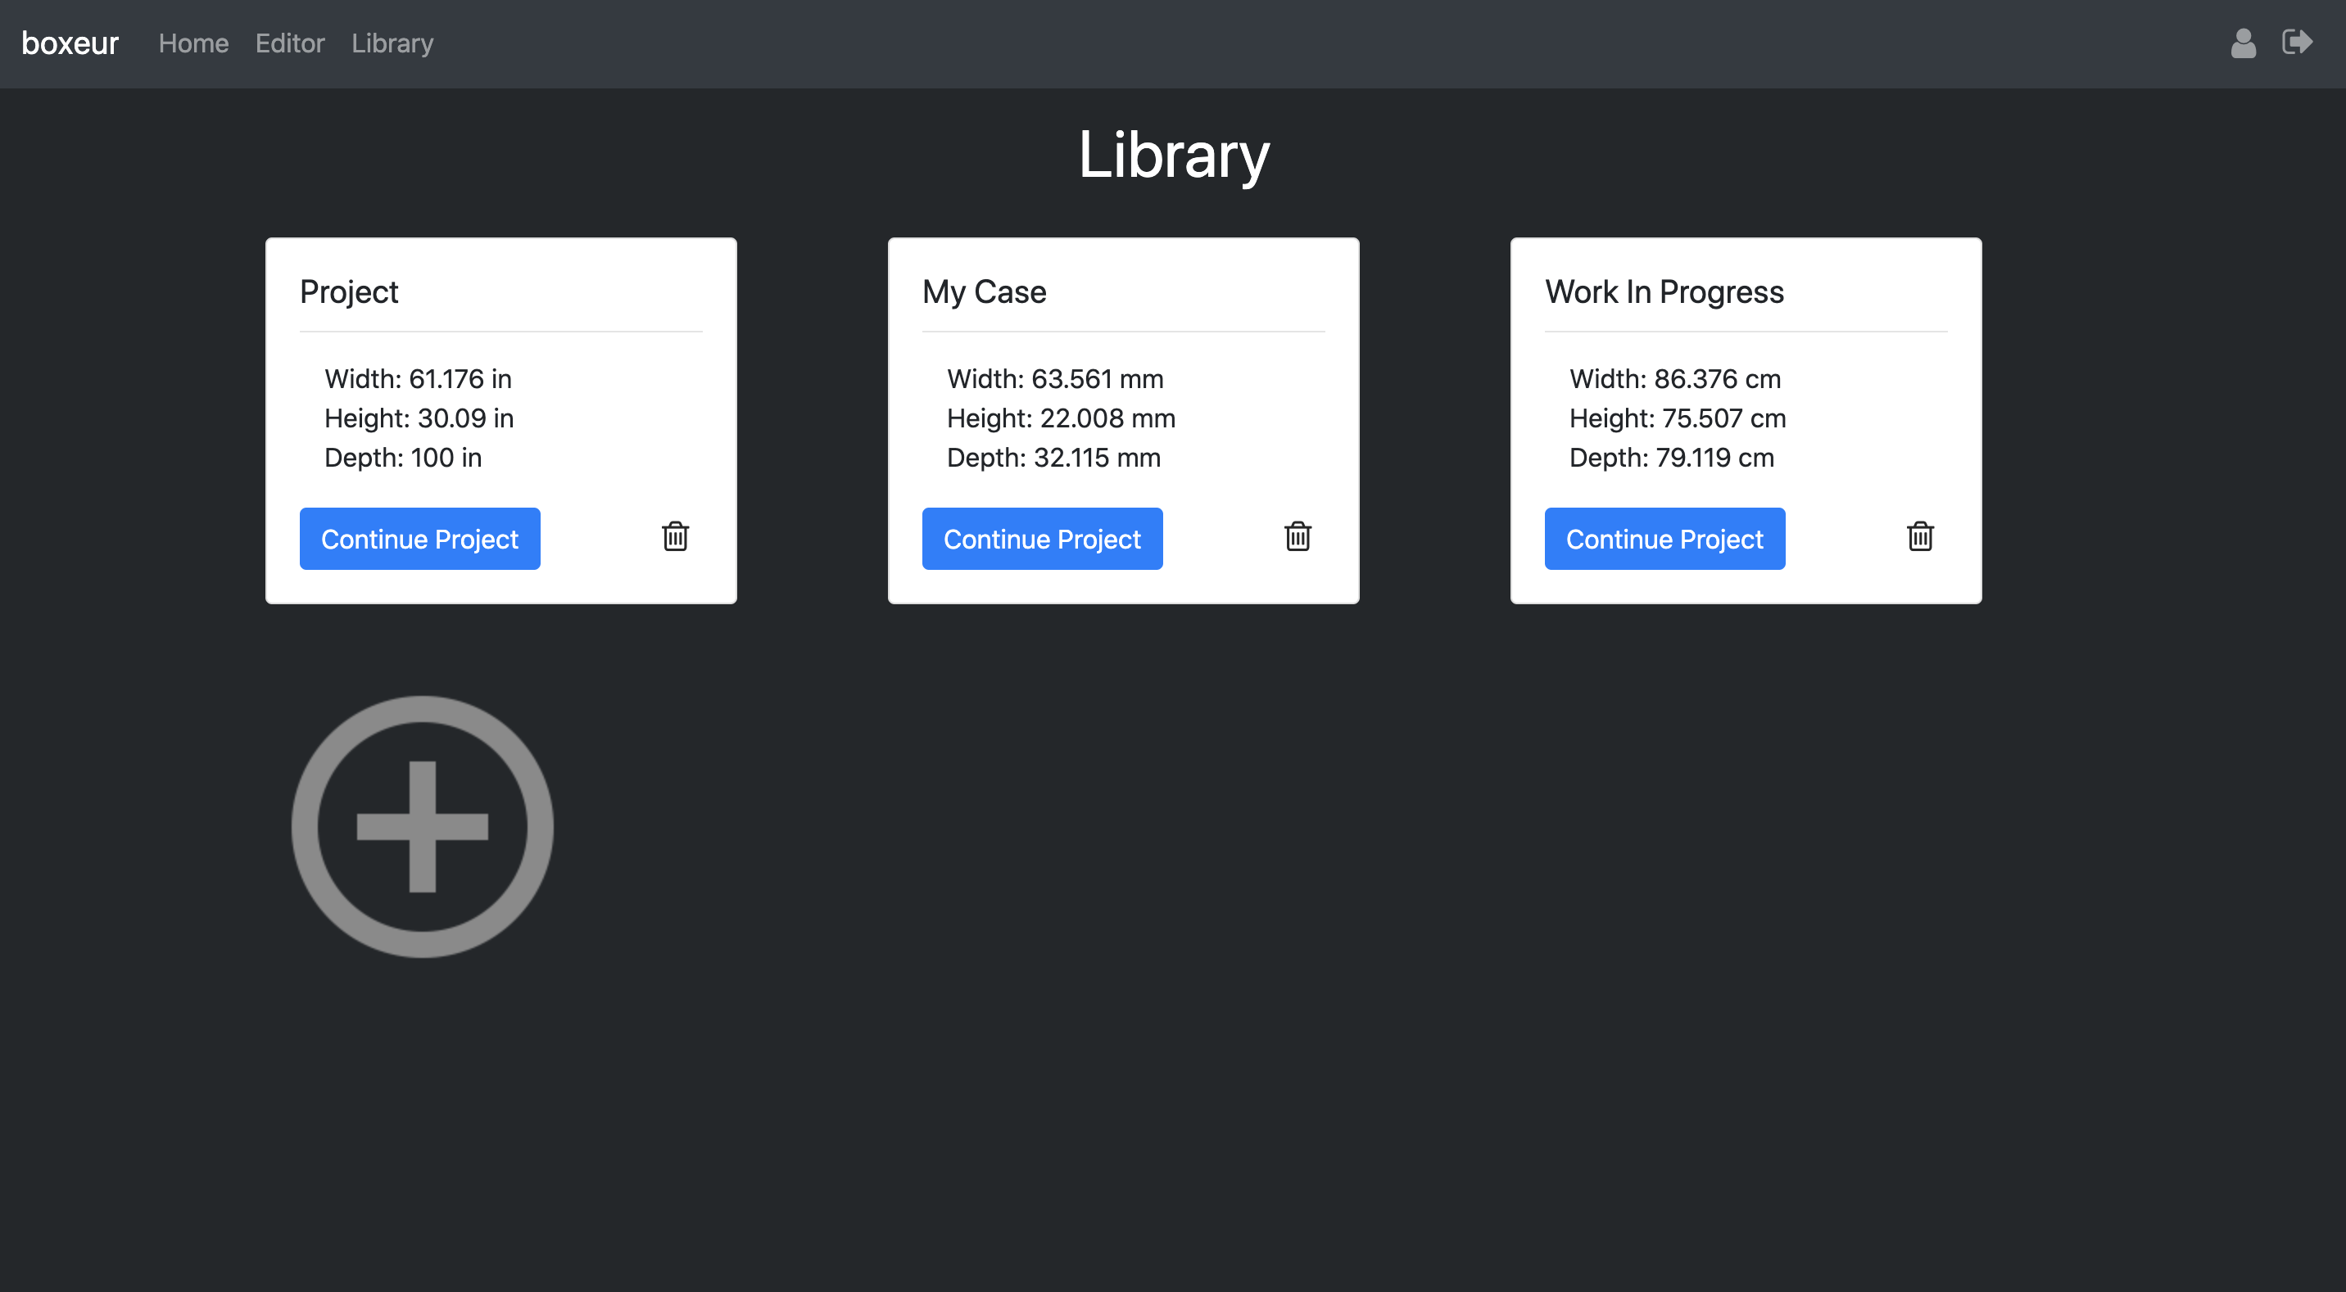Click the Work In Progress title
The height and width of the screenshot is (1292, 2346).
point(1664,292)
